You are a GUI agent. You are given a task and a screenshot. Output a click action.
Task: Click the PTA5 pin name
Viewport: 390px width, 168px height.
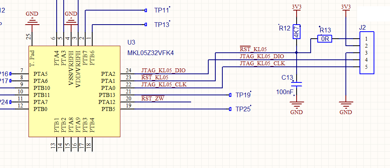pyautogui.click(x=41, y=74)
